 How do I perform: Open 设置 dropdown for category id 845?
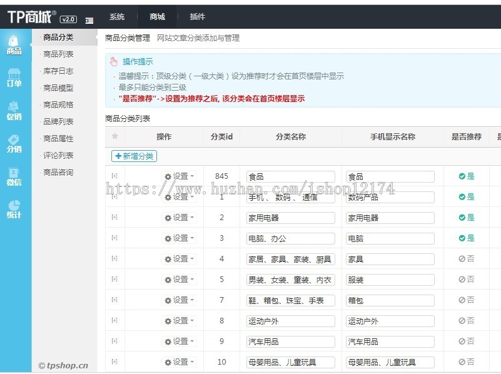point(180,176)
